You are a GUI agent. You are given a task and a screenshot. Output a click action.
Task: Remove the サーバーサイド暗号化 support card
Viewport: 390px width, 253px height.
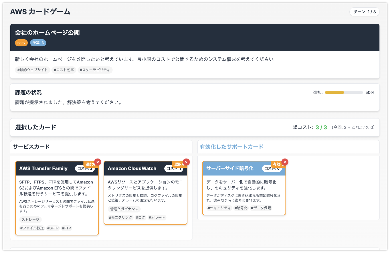click(285, 162)
